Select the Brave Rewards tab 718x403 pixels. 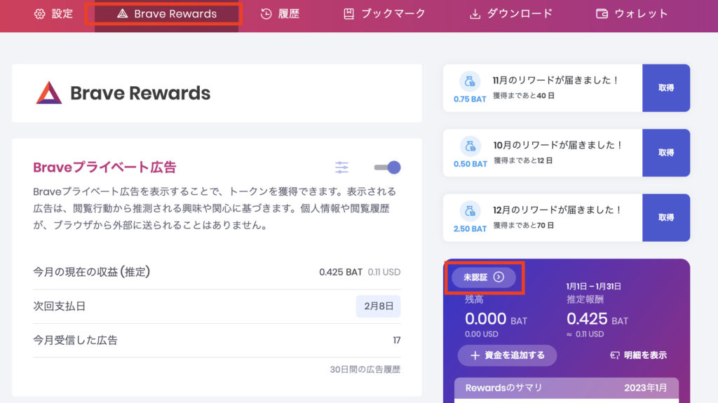tap(166, 14)
